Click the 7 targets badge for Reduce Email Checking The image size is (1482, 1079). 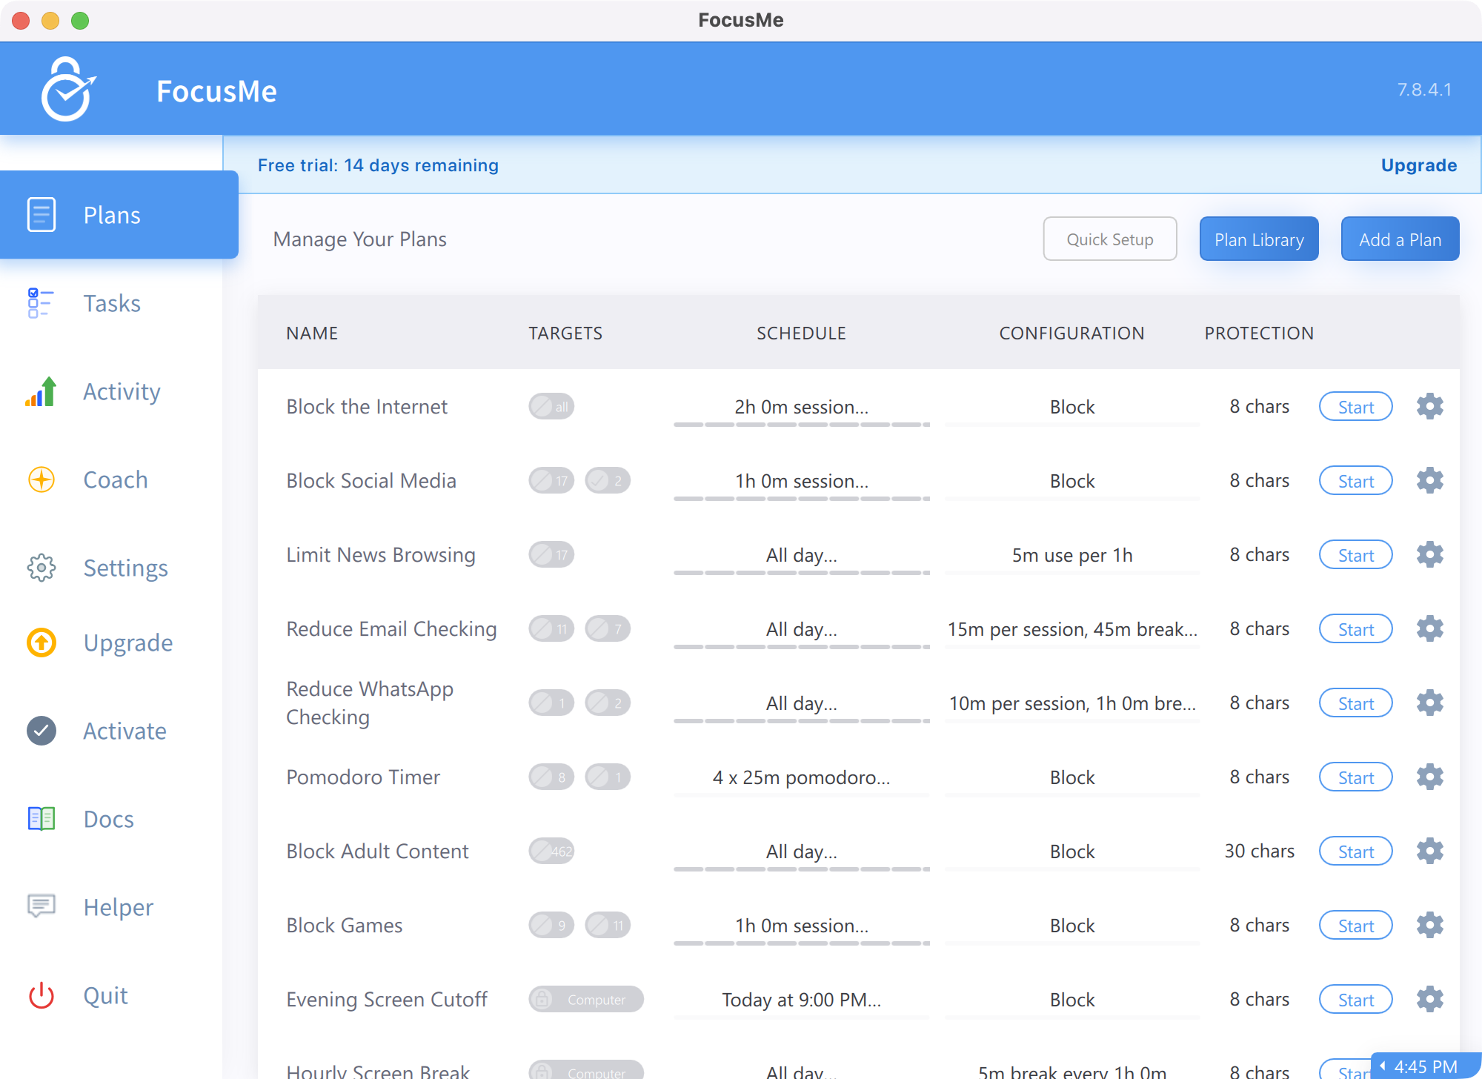click(x=608, y=628)
